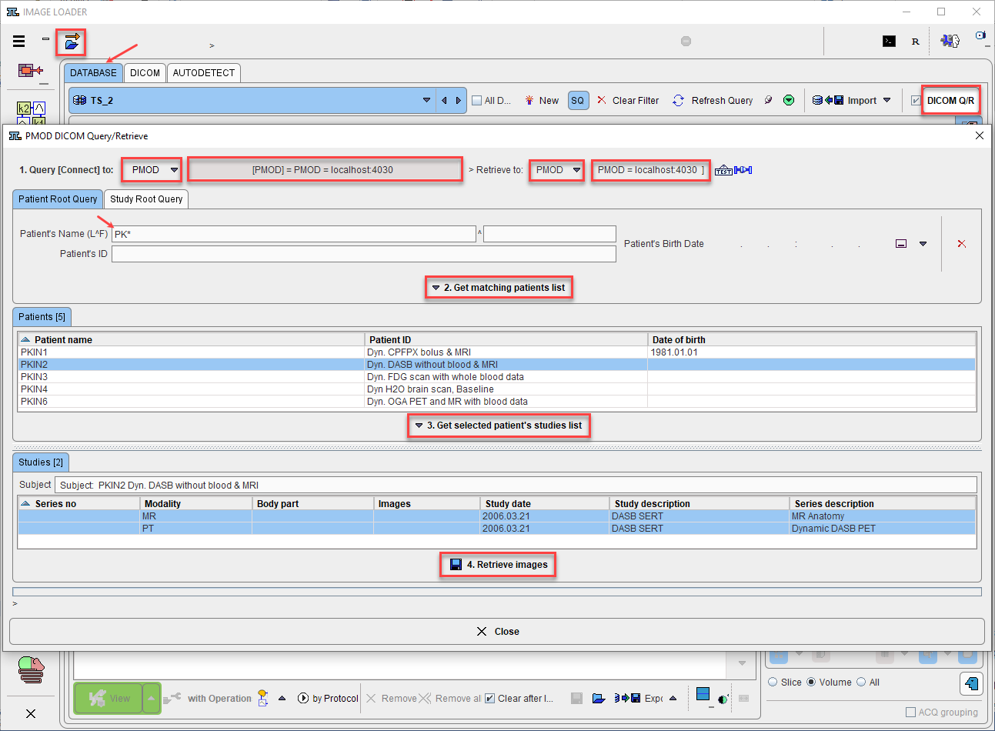Switch to the DICOM tab
This screenshot has height=731, width=995.
(145, 73)
